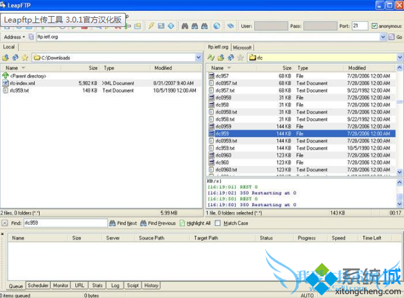The height and width of the screenshot is (298, 404).
Task: Click the globe icon in the main toolbar
Action: 217,26
